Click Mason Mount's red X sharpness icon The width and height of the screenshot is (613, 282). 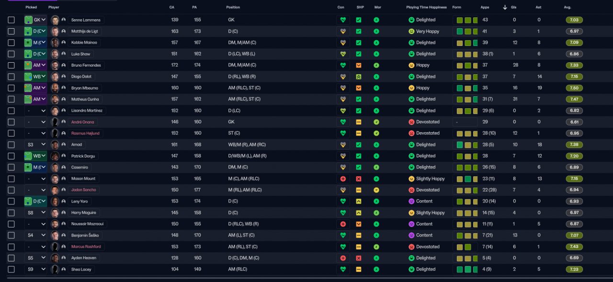pos(359,179)
